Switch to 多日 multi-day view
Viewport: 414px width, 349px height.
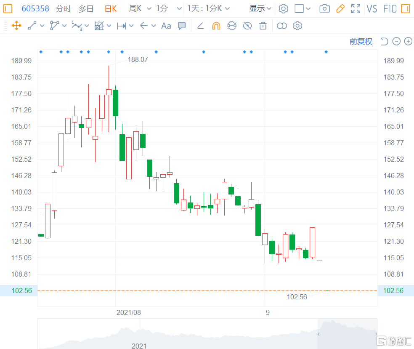86,9
